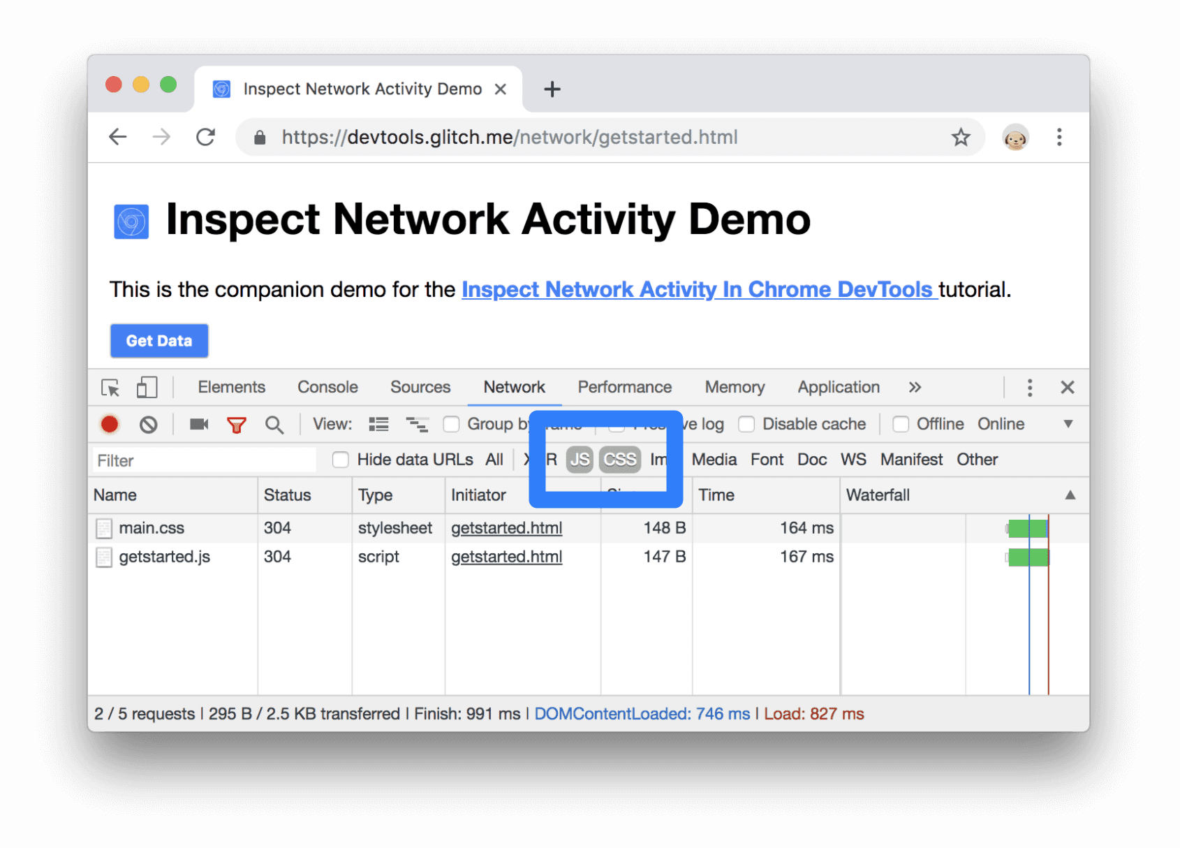Toggle the red filter funnel
This screenshot has height=848, width=1180.
(x=237, y=425)
